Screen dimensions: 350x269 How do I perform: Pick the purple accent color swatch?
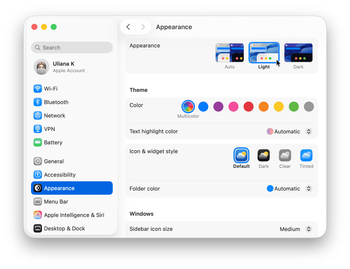pos(218,107)
